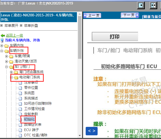This screenshot has height=139, width=161.
Task: Expand the 车辆内饰 folder node
Action: (x=2, y=46)
